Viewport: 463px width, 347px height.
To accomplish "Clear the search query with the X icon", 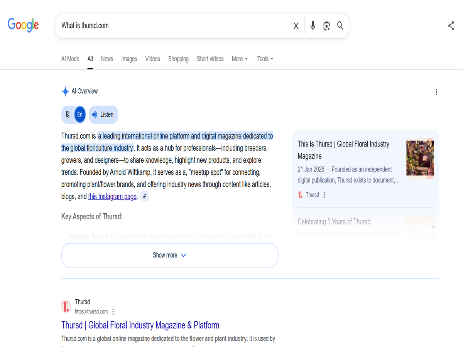I will pyautogui.click(x=296, y=25).
